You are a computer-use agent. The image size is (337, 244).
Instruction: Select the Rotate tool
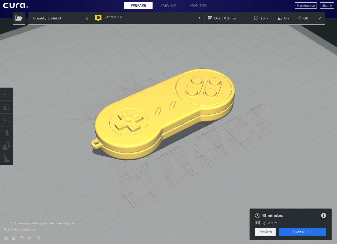[6, 120]
